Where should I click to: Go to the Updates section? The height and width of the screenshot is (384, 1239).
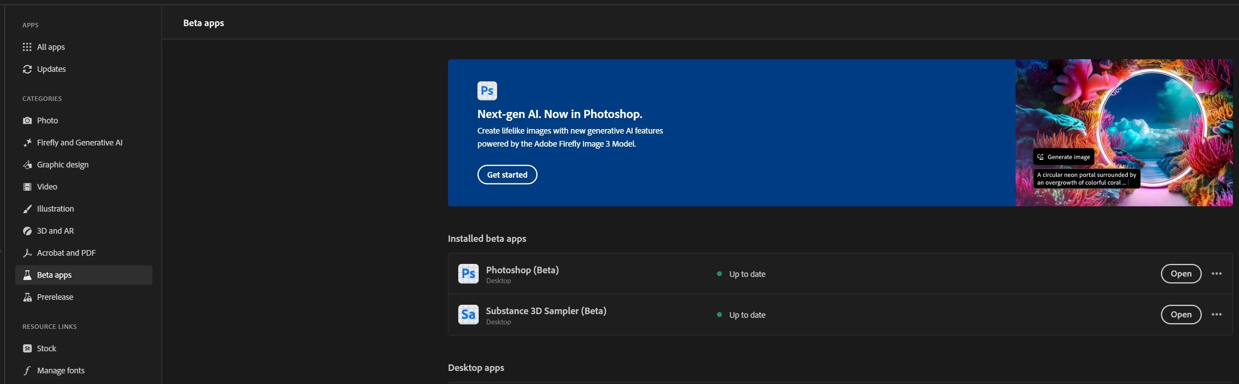point(84,69)
